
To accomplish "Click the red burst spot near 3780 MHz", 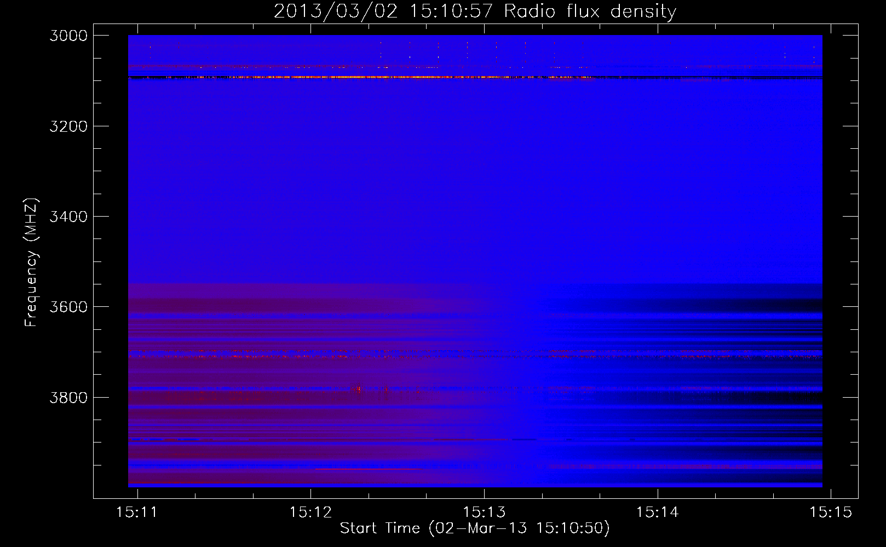I will (x=358, y=389).
